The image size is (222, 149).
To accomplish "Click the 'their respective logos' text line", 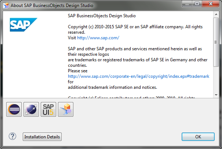I will click(88, 54).
